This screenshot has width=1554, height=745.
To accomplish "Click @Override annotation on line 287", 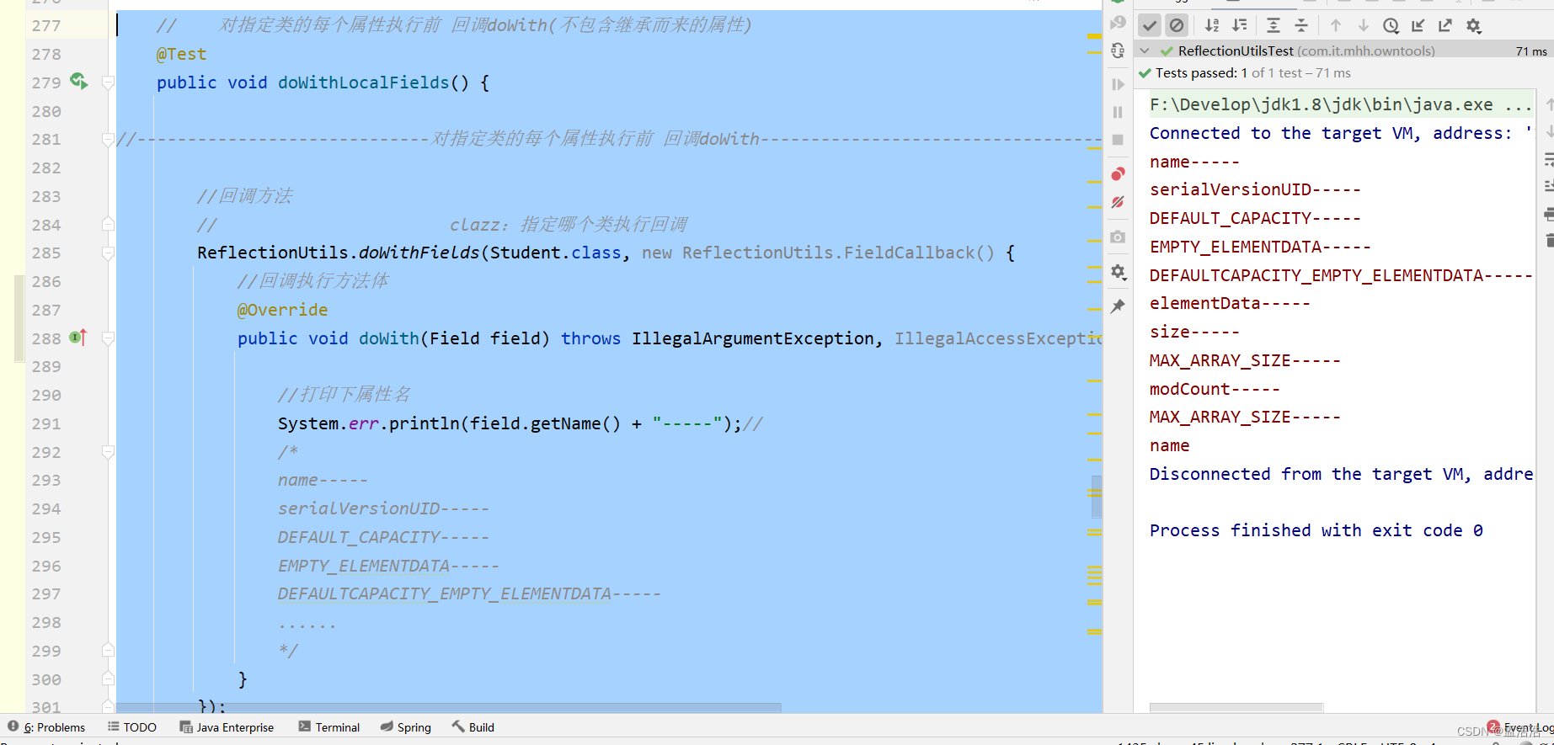I will coord(282,310).
